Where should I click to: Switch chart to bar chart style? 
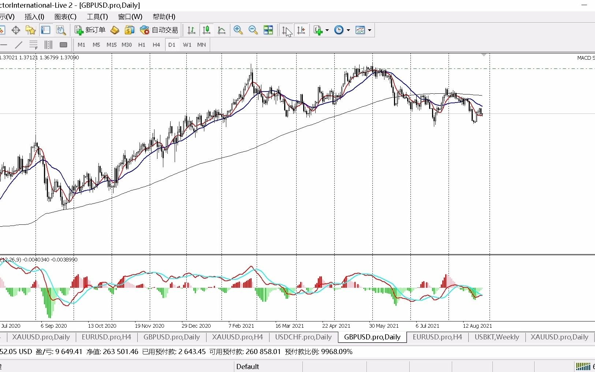pyautogui.click(x=191, y=30)
